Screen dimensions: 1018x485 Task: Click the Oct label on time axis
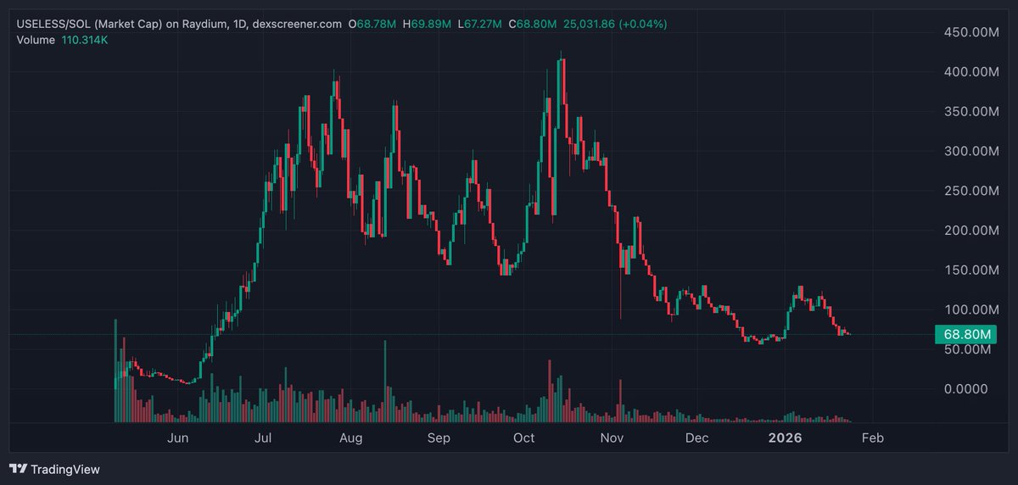click(524, 438)
